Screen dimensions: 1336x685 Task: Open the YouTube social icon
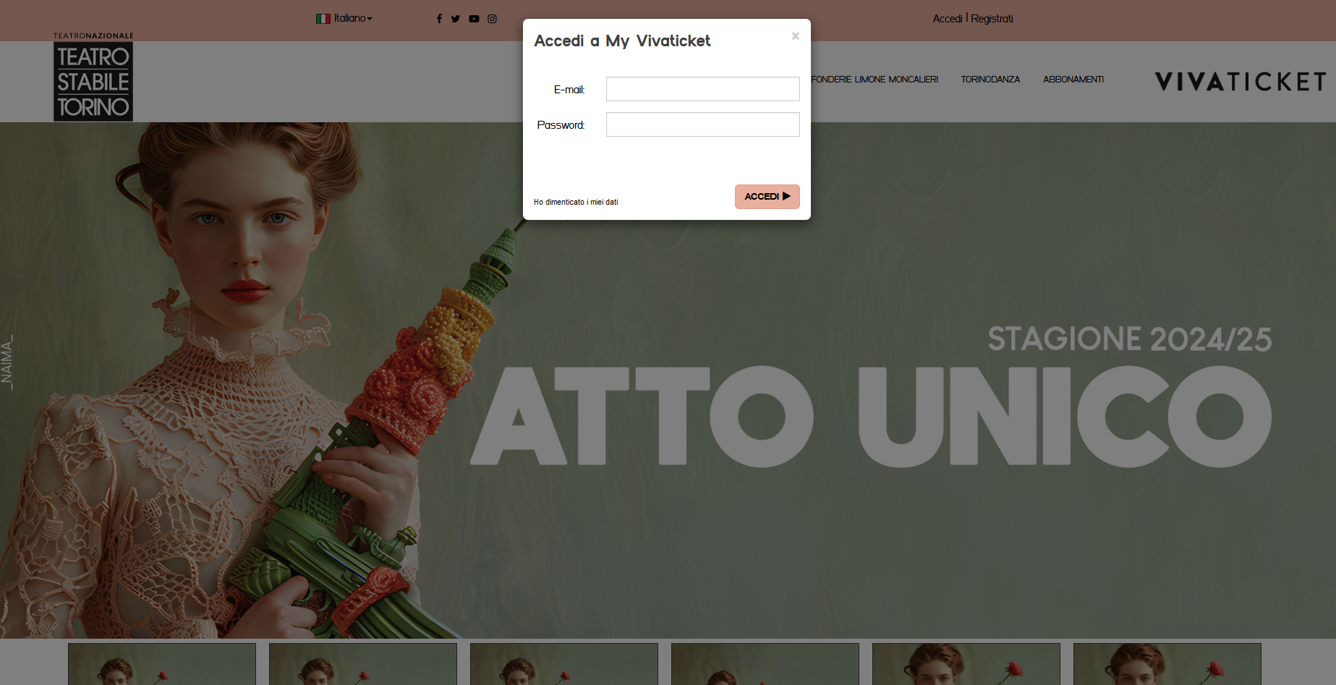474,19
